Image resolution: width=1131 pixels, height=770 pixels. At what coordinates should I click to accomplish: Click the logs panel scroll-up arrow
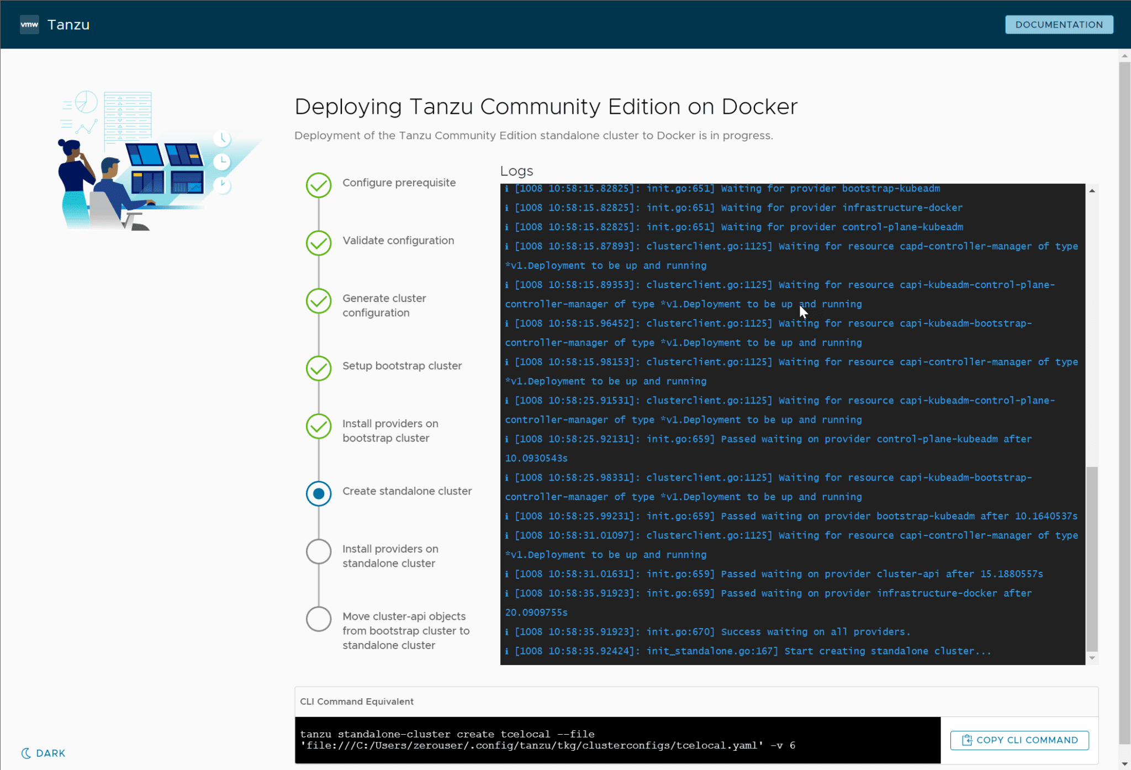[1091, 190]
